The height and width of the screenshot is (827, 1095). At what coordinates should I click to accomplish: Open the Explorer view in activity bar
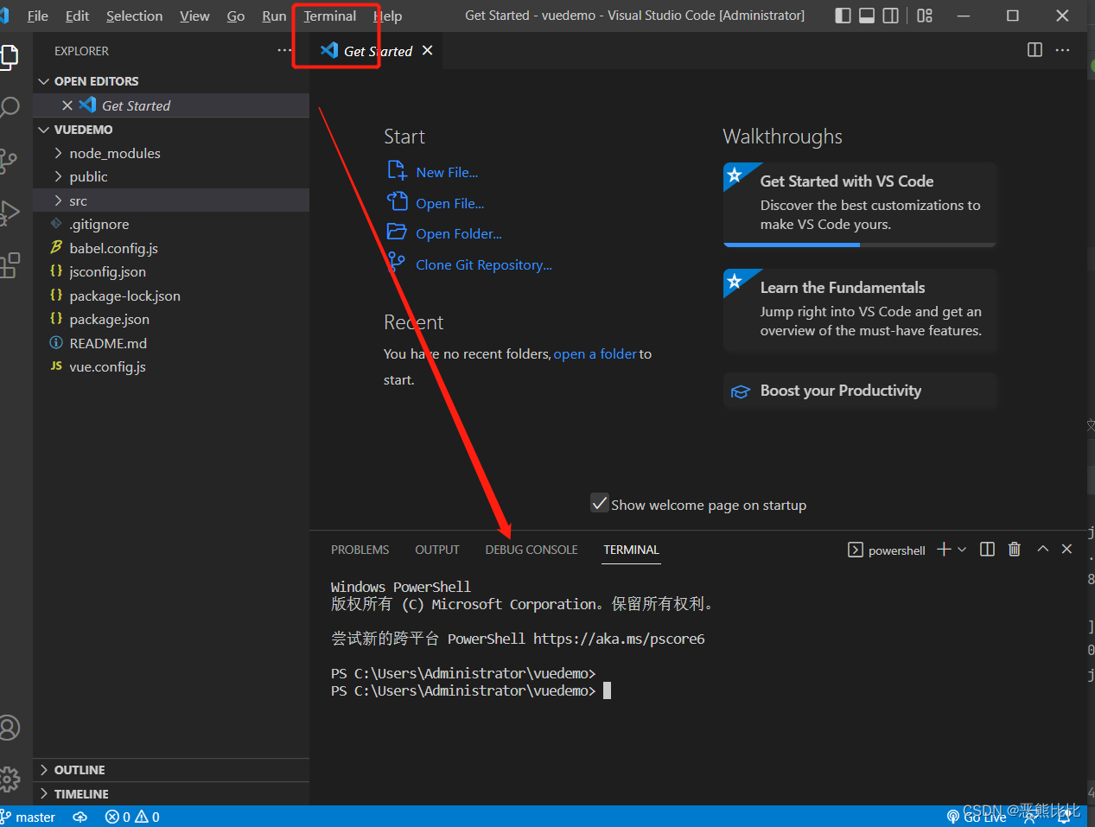pos(10,57)
